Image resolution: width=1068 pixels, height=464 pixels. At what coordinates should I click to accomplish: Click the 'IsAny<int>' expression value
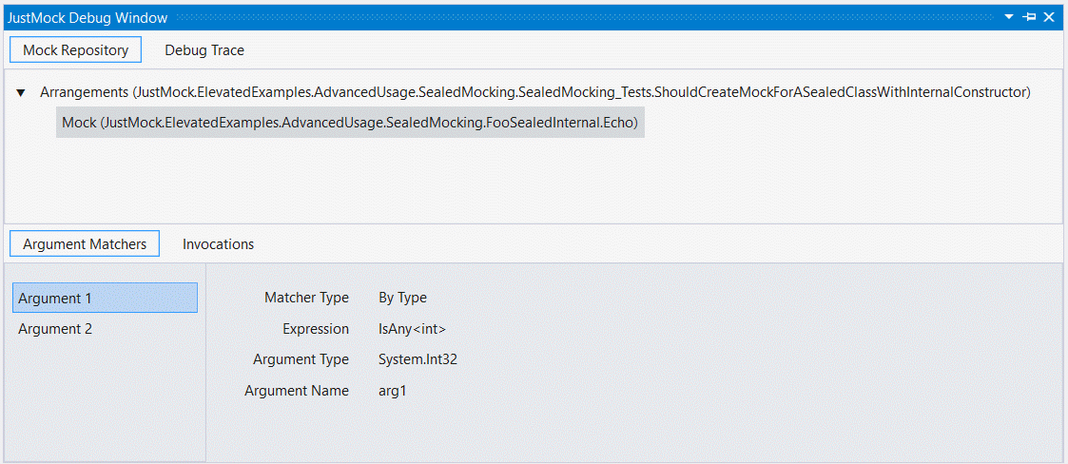click(x=412, y=328)
